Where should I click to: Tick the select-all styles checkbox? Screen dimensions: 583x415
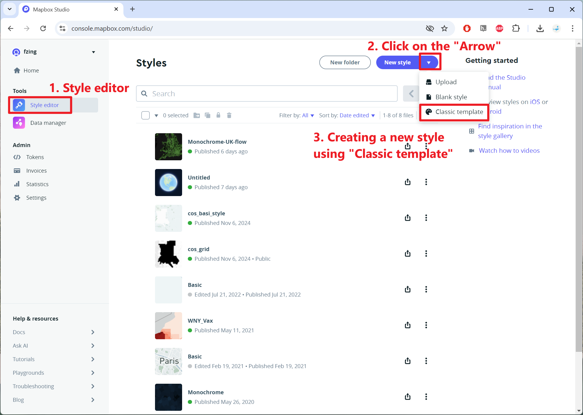tap(145, 115)
